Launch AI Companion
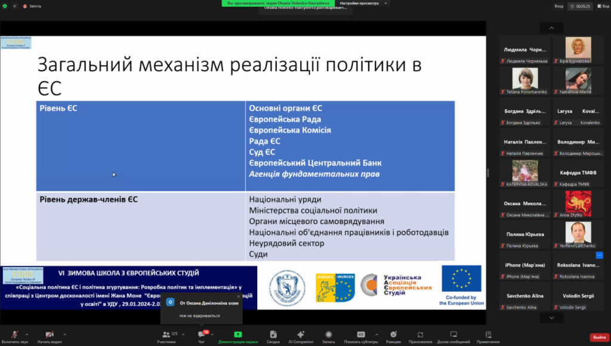Viewport: 611px width, 346px height. click(301, 335)
